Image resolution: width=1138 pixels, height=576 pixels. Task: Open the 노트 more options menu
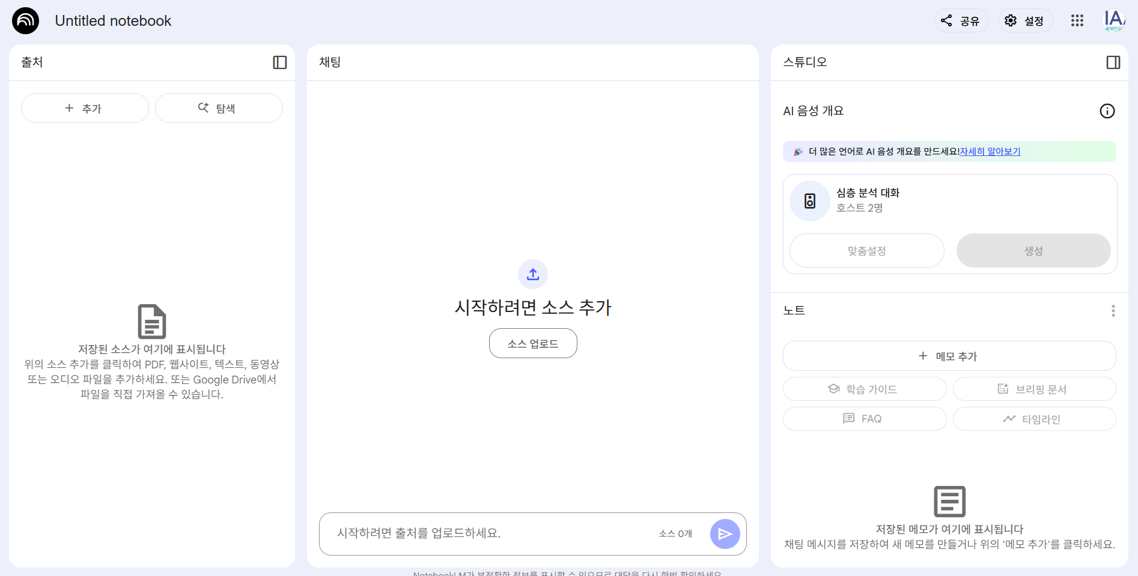point(1113,311)
